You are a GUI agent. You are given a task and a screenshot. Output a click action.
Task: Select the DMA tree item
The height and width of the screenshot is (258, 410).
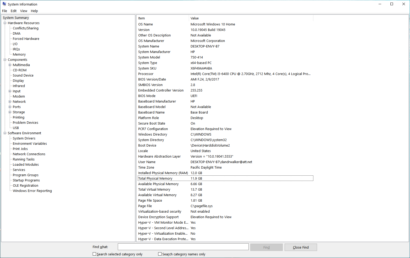16,34
